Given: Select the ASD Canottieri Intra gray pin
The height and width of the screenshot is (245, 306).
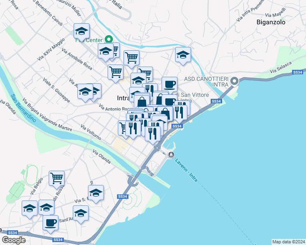Looking at the screenshot, I should coord(234,81).
